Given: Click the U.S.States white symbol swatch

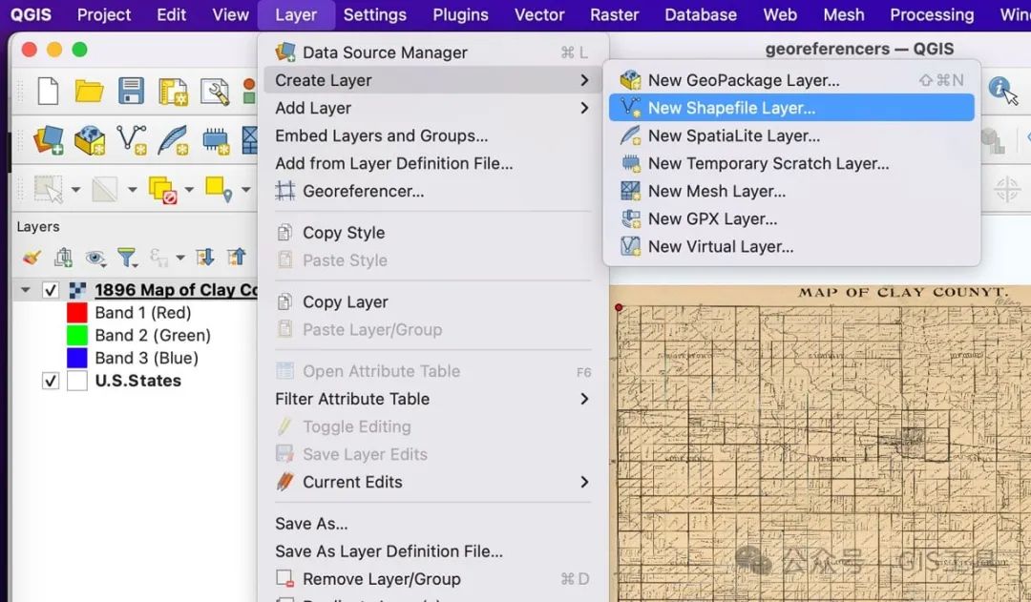Looking at the screenshot, I should click(77, 381).
